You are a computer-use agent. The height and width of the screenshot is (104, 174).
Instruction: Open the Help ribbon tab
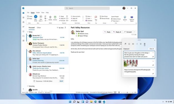pos(47,12)
